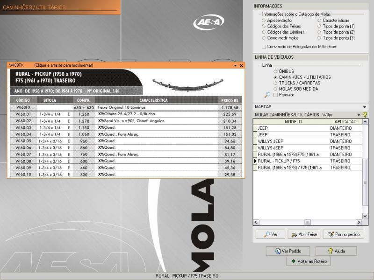Click the CARACTERÍSTICA column header
Screen dimensions: 374x280
(x=153, y=100)
